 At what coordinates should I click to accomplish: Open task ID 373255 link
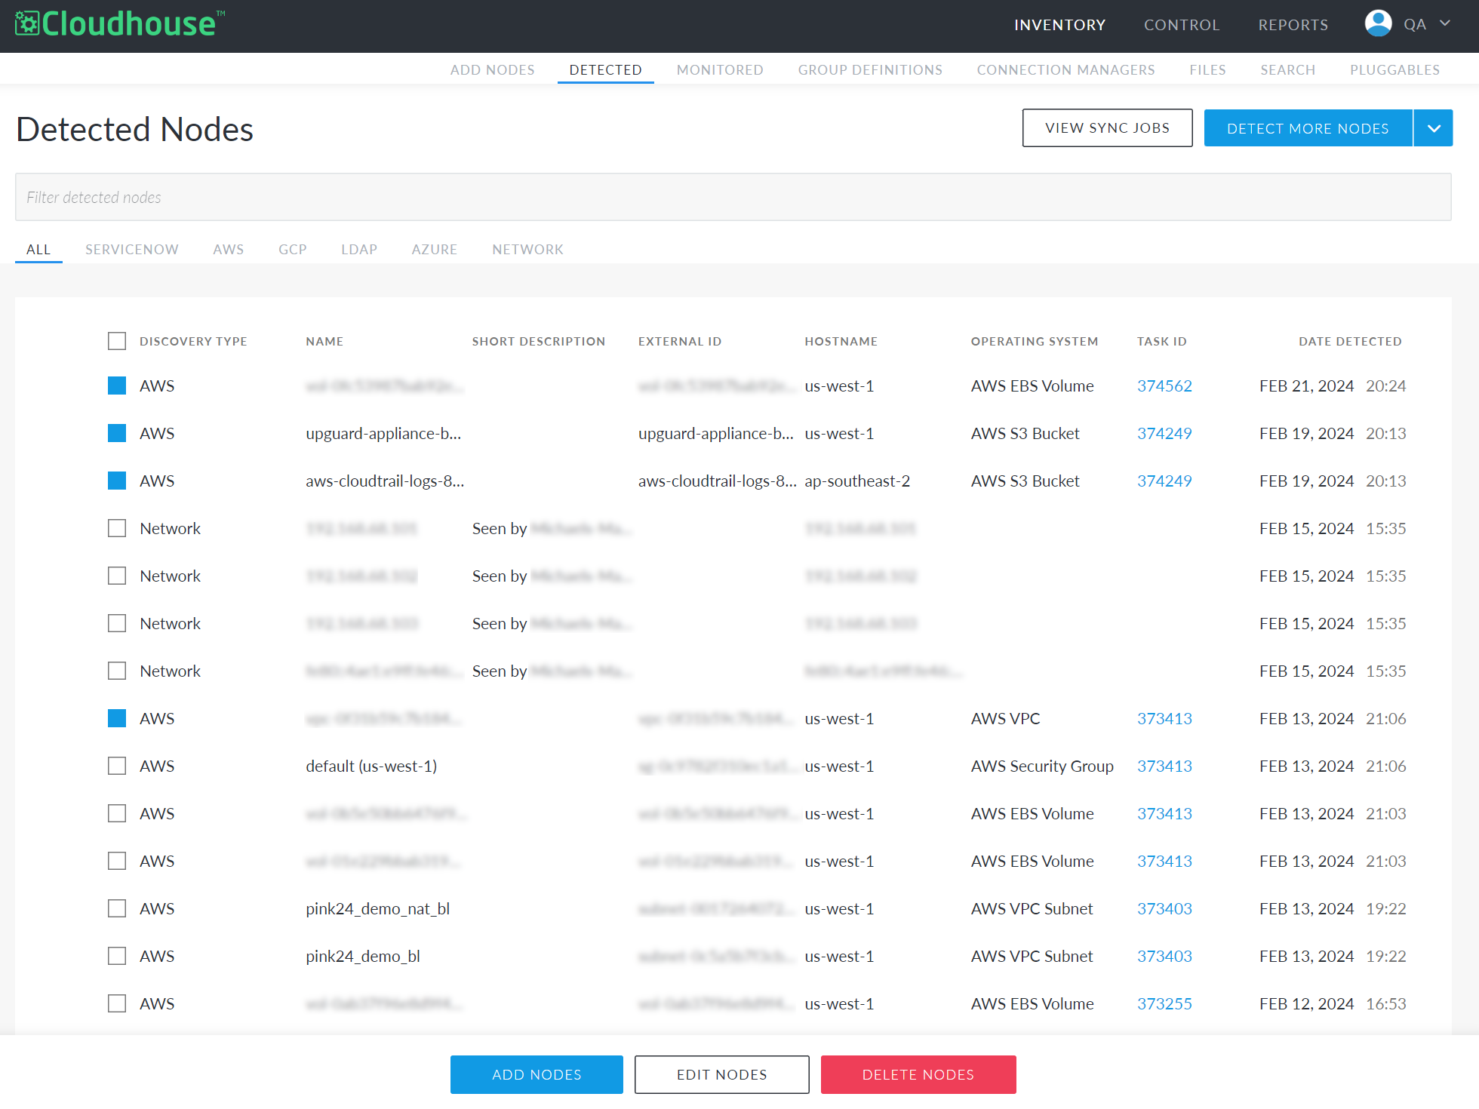(x=1164, y=1003)
